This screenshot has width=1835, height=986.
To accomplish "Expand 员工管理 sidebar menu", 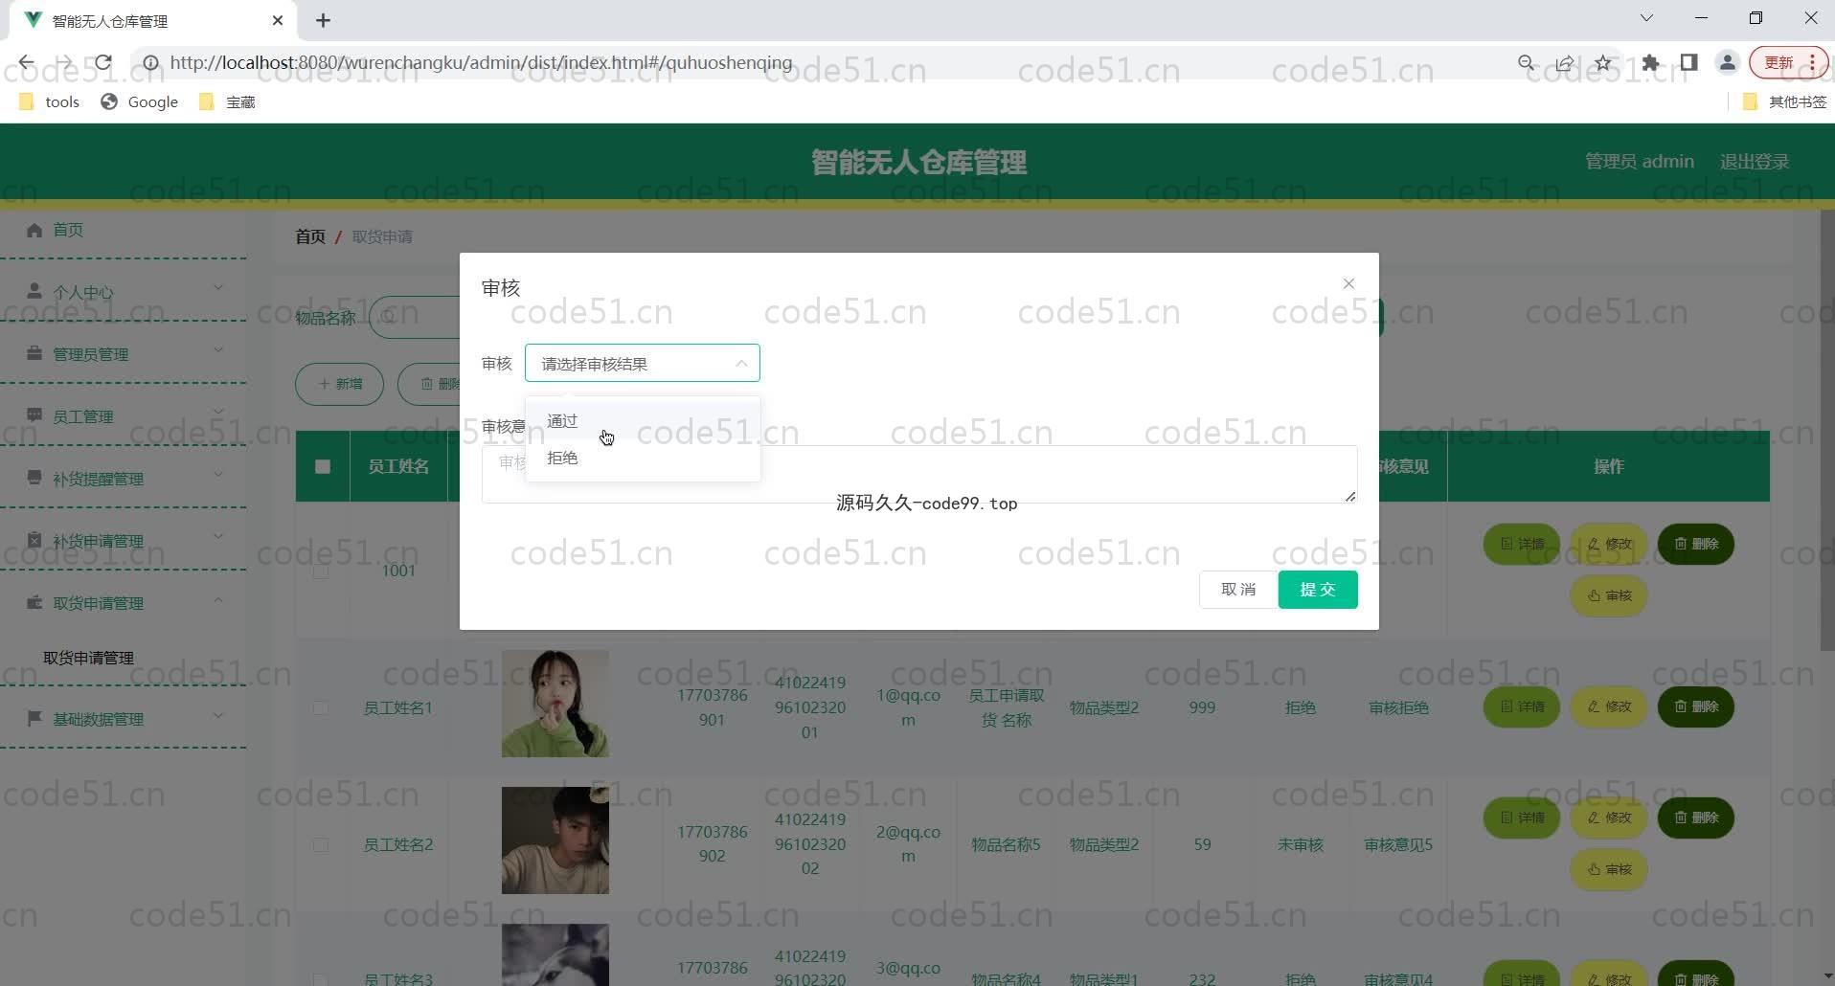I will 124,415.
